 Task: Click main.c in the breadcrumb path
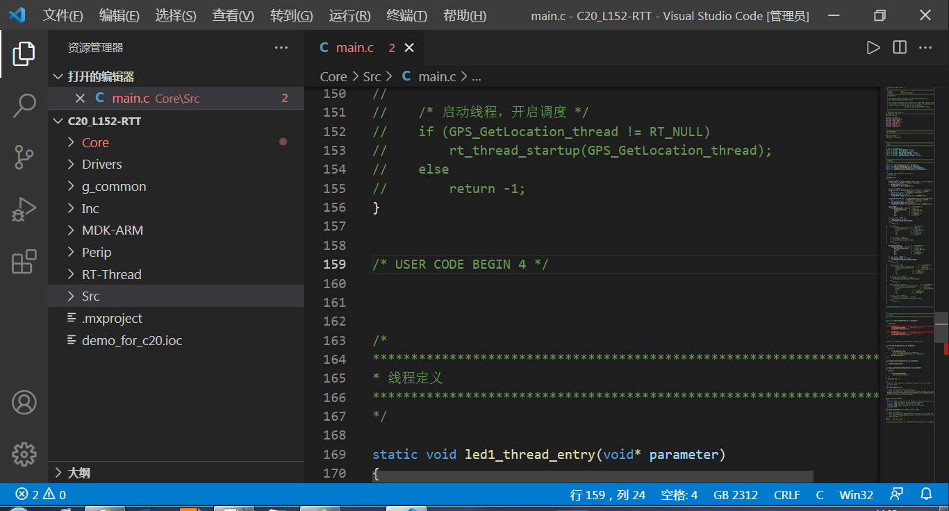point(437,76)
